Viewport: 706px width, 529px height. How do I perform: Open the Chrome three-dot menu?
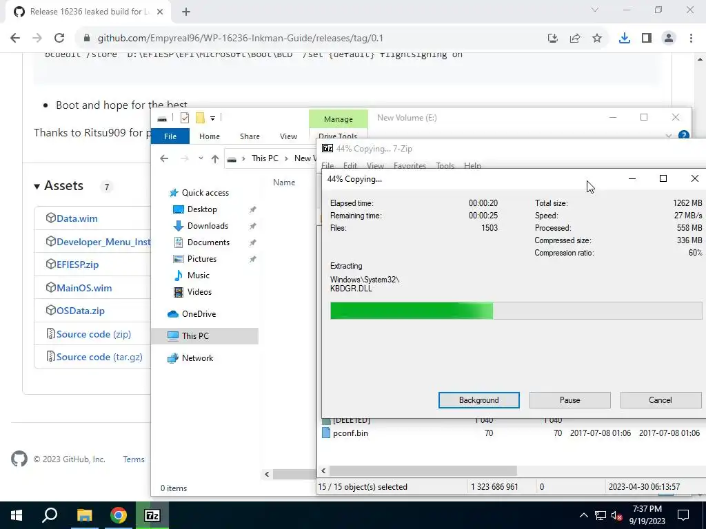tap(691, 39)
